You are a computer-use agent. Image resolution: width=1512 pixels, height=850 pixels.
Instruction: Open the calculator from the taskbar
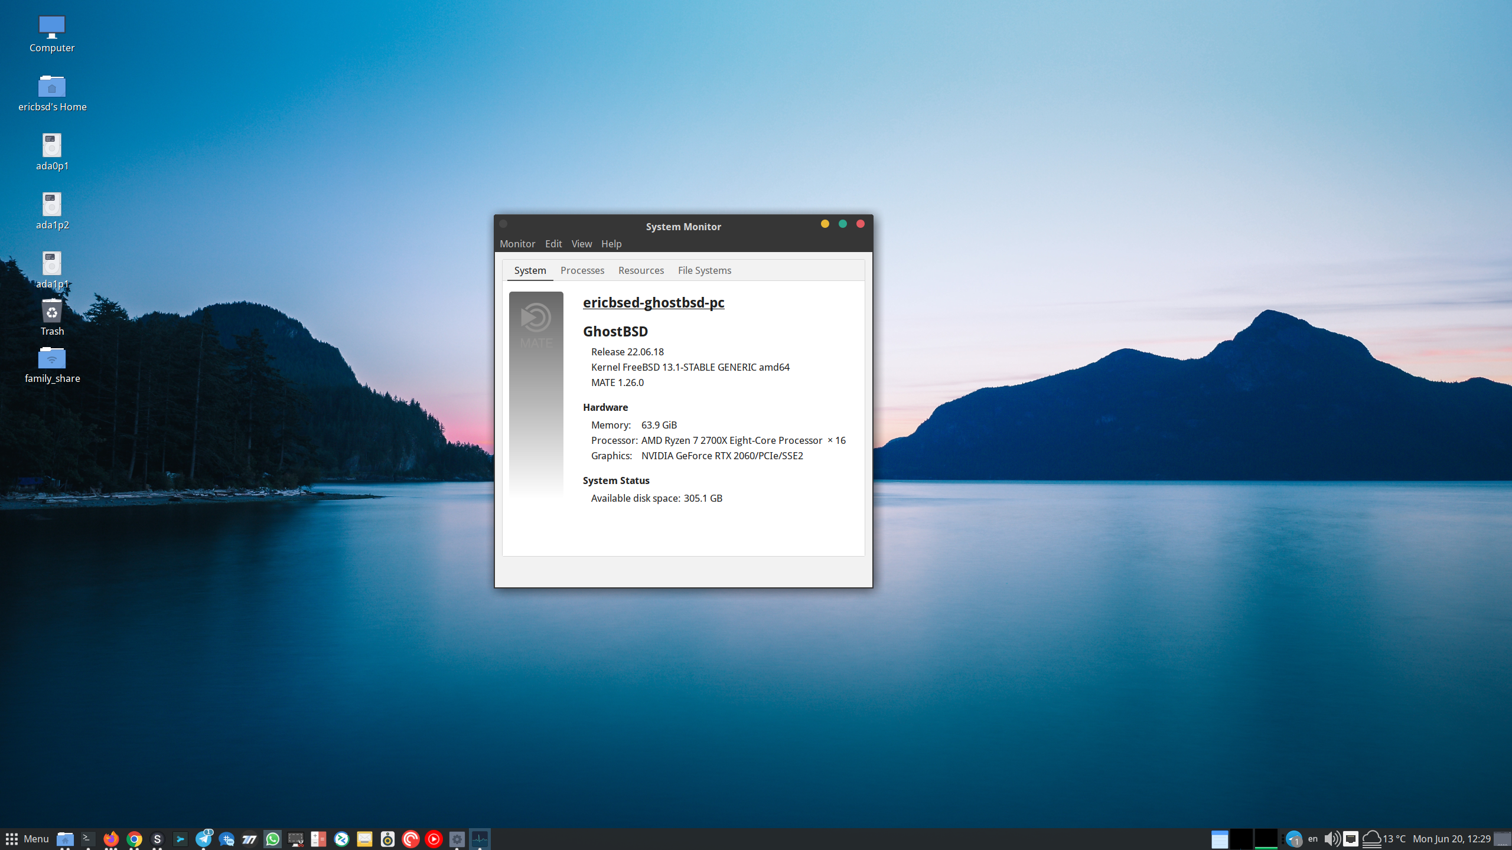click(x=318, y=839)
